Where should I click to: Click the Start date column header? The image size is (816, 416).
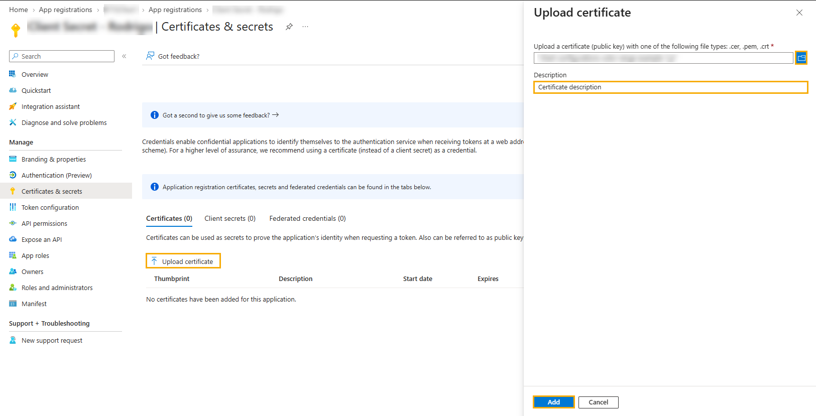point(417,279)
